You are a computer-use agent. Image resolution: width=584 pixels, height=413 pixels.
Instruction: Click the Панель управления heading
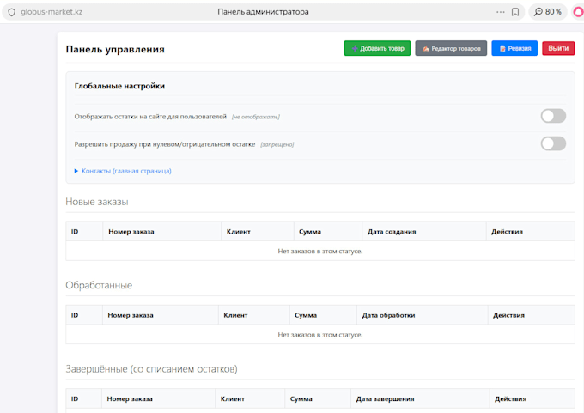[115, 49]
